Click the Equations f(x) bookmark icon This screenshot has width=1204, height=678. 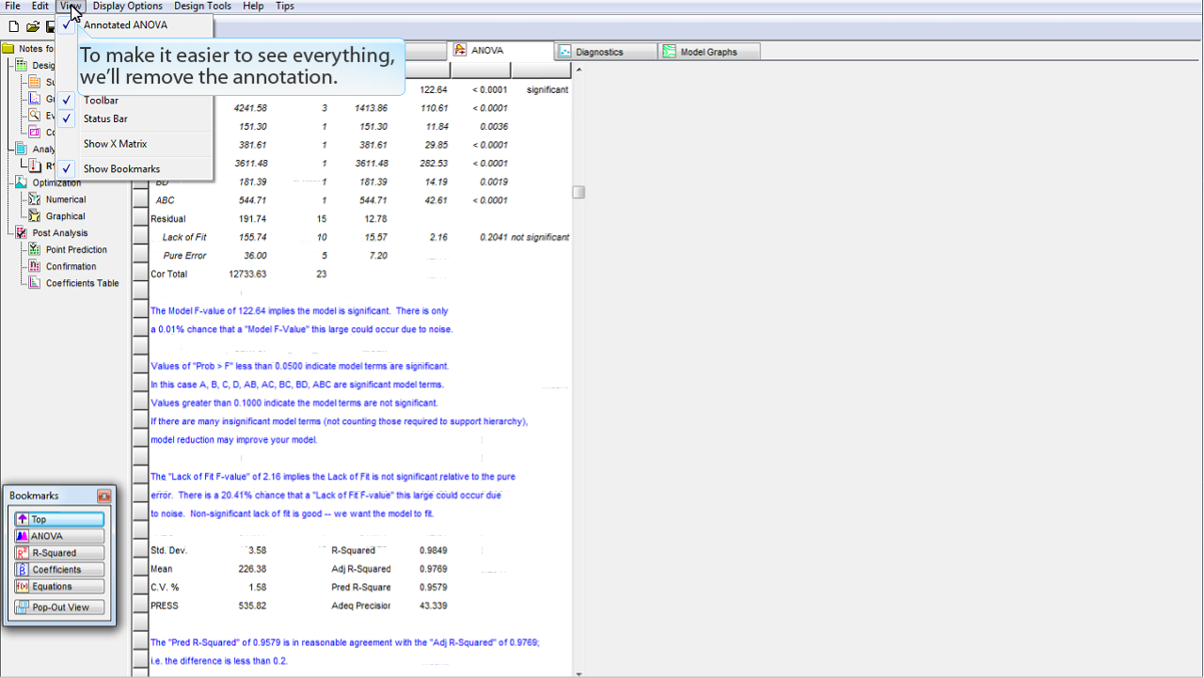tap(23, 587)
